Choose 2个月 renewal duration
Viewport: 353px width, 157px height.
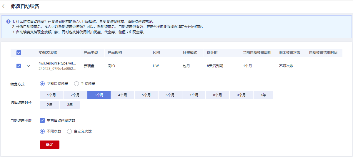point(75,95)
